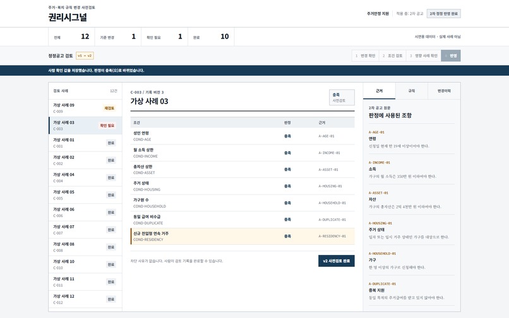Image resolution: width=509 pixels, height=318 pixels.
Task: Open the 소득 clause in side panel
Action: 411,169
